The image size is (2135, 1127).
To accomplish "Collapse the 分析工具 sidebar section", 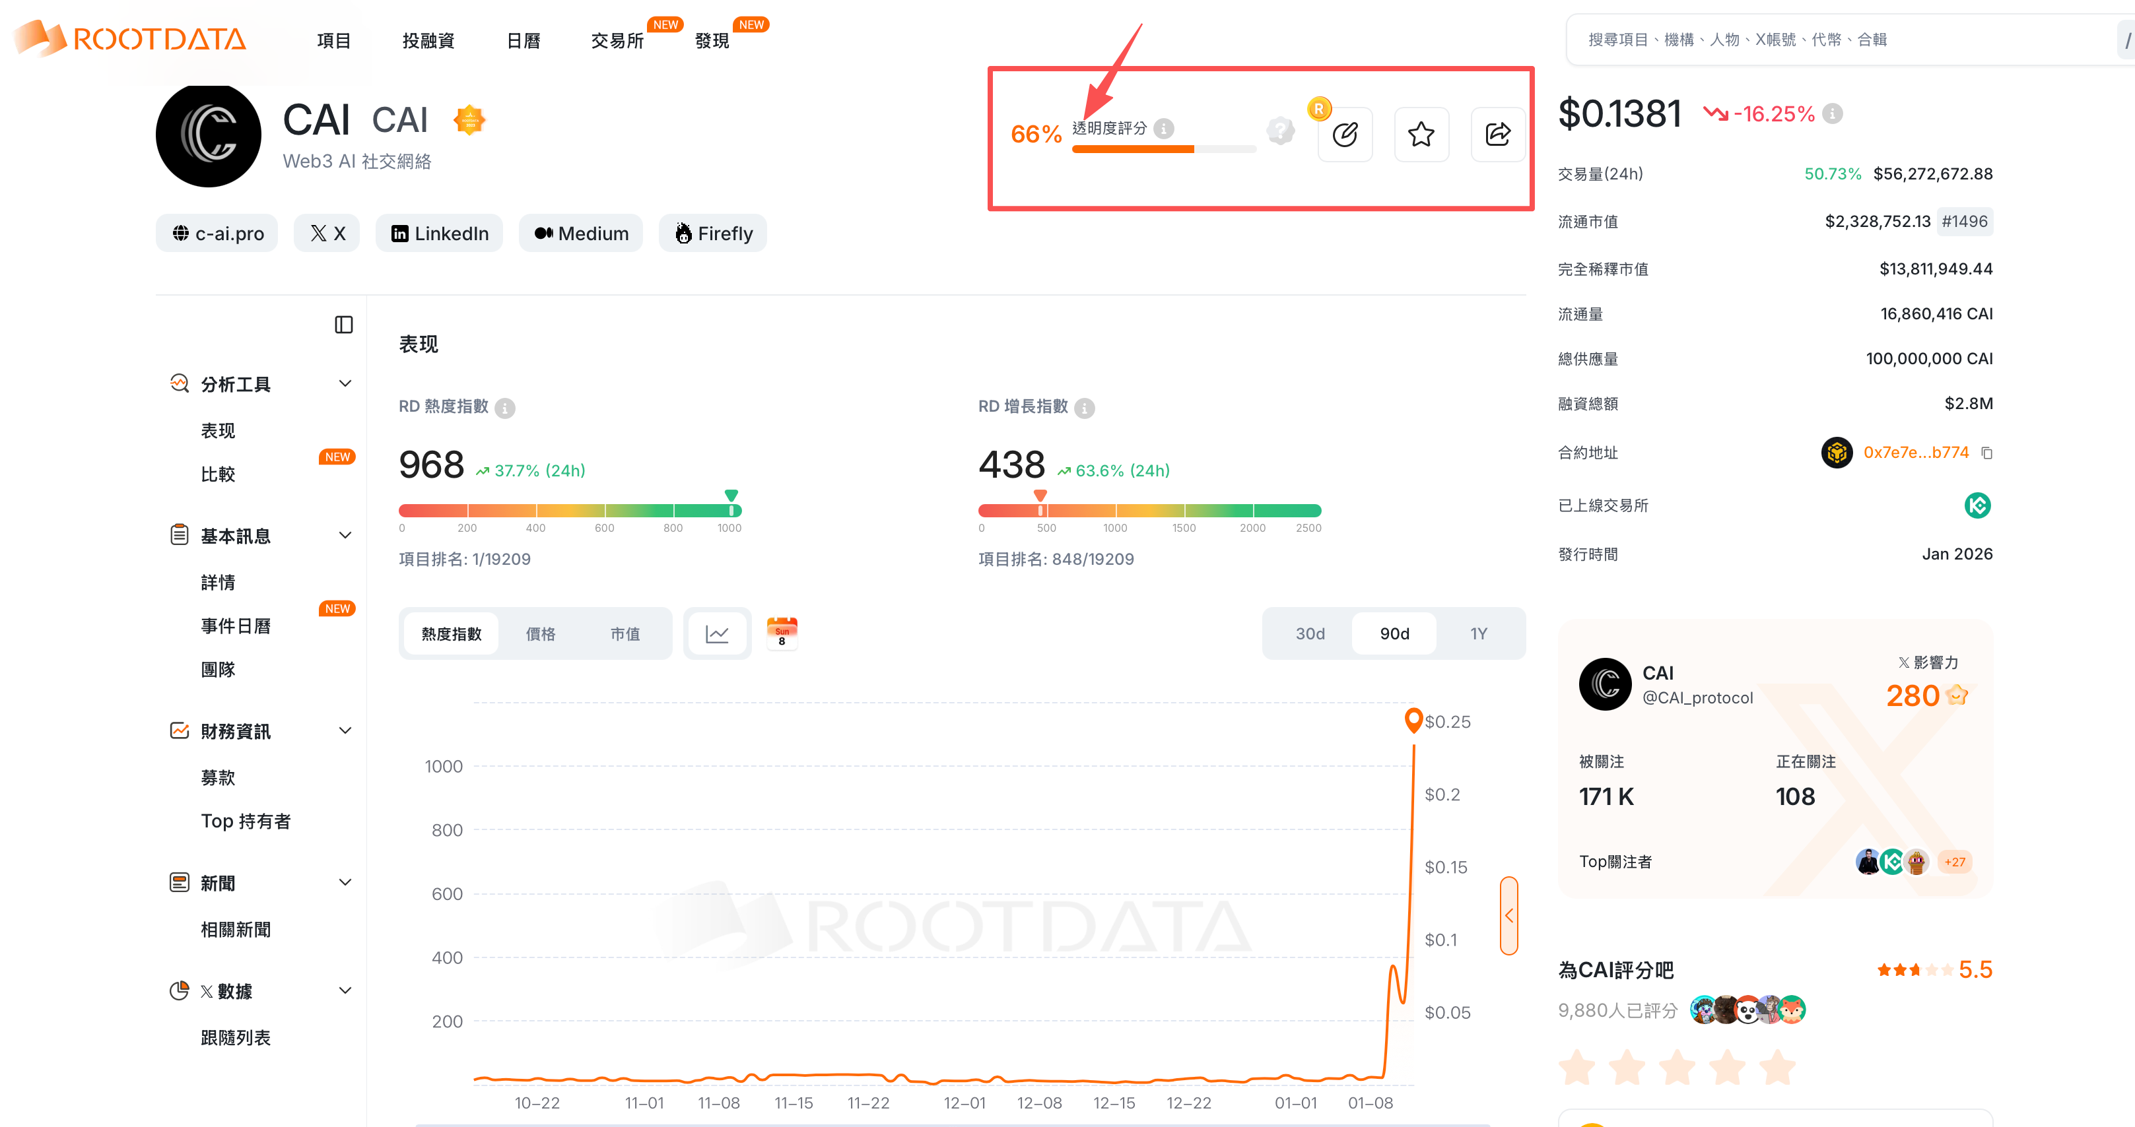I will click(x=345, y=383).
